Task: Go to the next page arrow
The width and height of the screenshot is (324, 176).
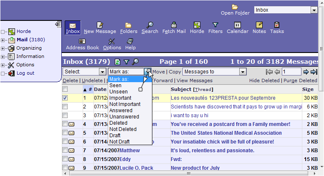Action: pos(306,72)
